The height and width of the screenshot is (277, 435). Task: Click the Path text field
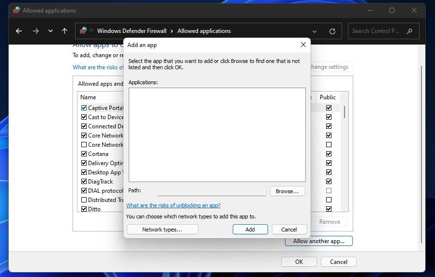(211, 191)
